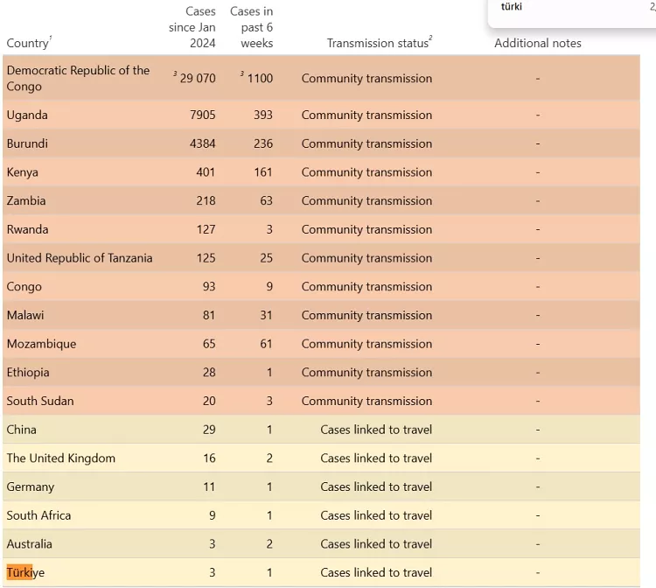
Task: Click Burundi in the Country column
Action: click(27, 143)
